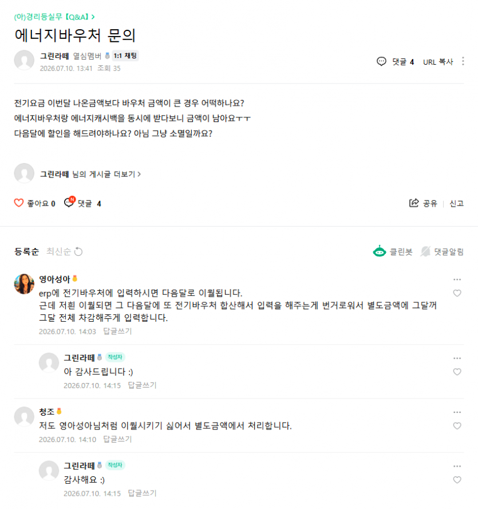Like 청조's comment with the heart toggle
Image resolution: width=478 pixels, height=509 pixels.
pyautogui.click(x=457, y=426)
